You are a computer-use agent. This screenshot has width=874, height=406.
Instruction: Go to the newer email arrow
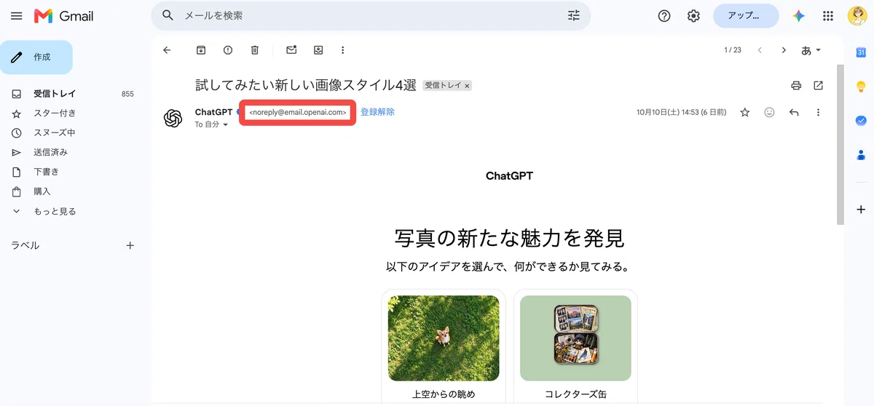click(x=760, y=50)
